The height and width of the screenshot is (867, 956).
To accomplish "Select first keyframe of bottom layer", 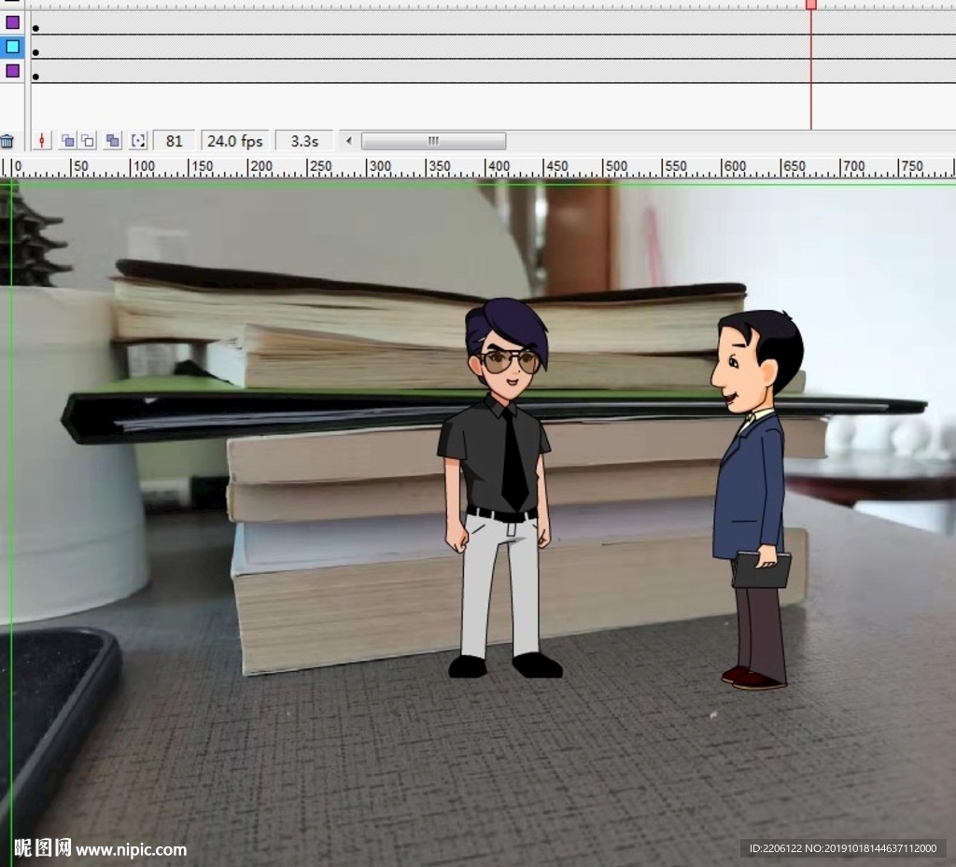I will 35,77.
